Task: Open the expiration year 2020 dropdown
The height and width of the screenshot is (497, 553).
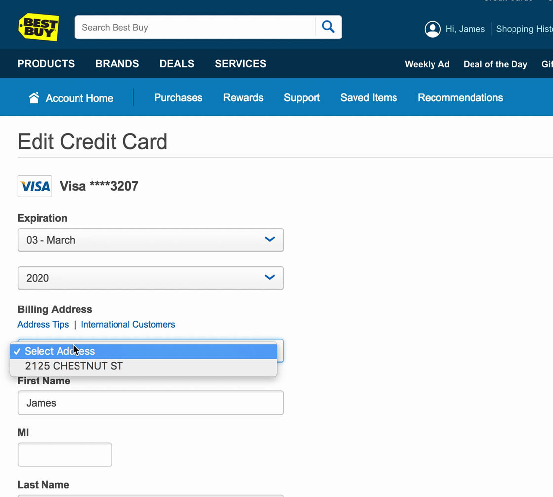Action: pyautogui.click(x=151, y=278)
